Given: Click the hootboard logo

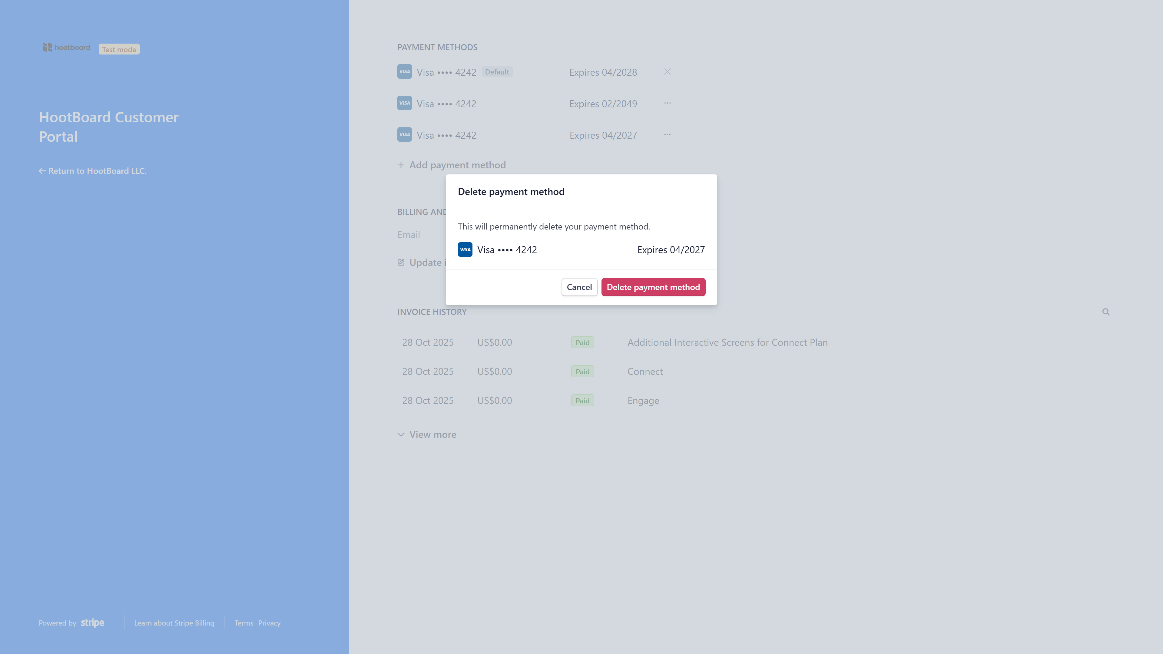Looking at the screenshot, I should [x=66, y=47].
